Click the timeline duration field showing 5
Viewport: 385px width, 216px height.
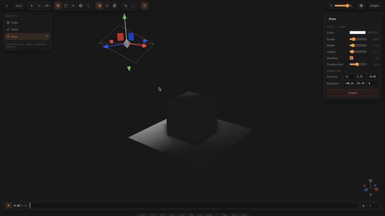coord(373,205)
